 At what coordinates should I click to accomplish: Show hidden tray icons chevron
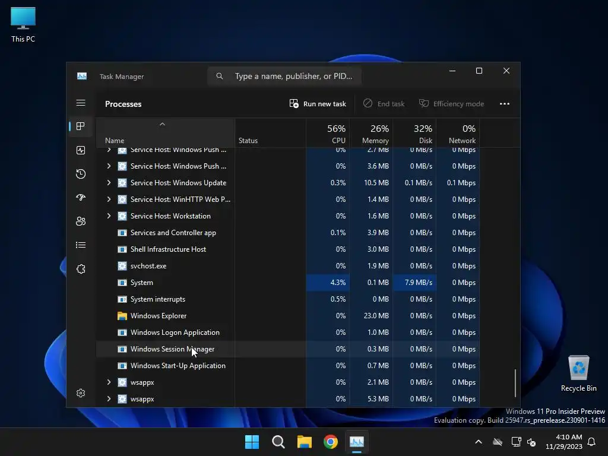pos(479,442)
